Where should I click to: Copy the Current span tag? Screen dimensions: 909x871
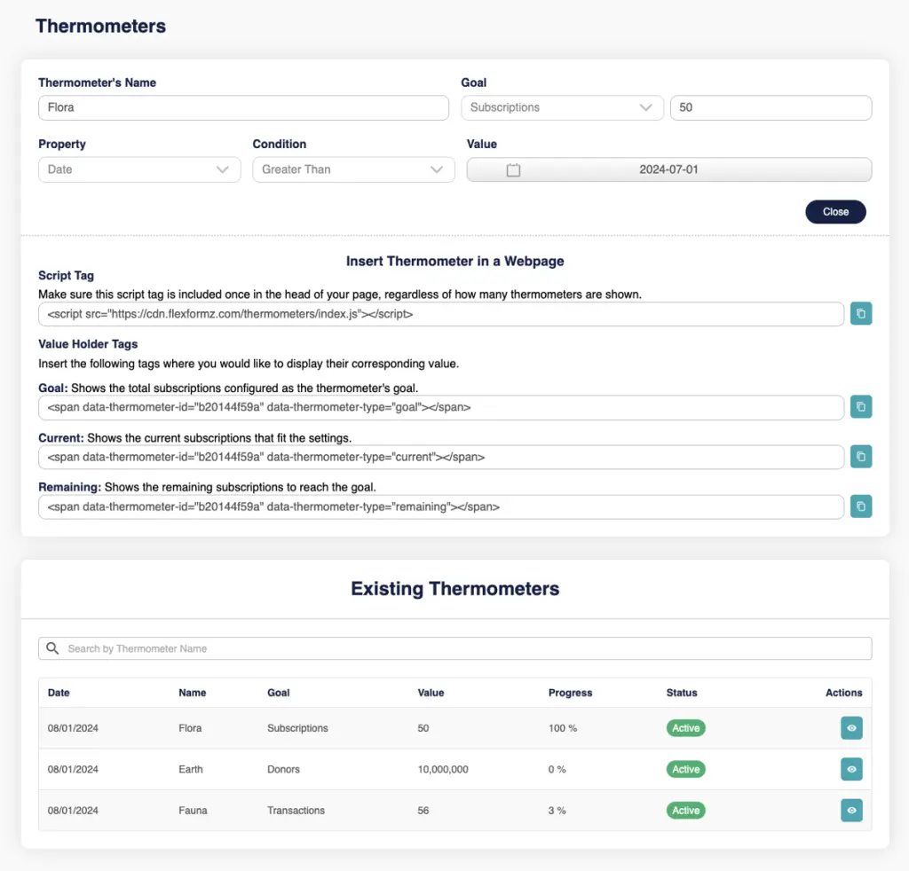[861, 457]
